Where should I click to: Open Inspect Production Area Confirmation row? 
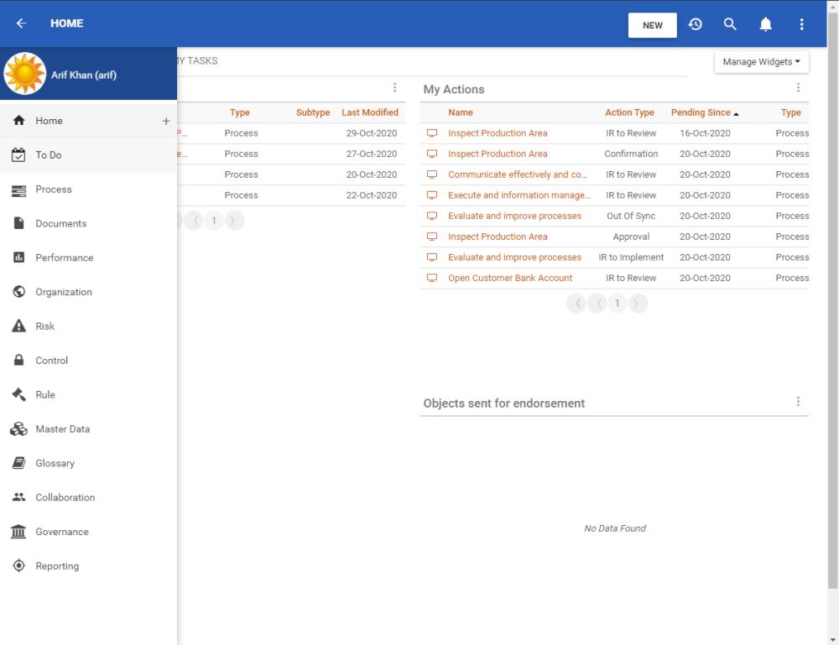click(x=498, y=154)
